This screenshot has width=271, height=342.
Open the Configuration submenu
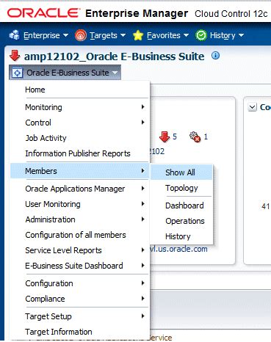pyautogui.click(x=79, y=283)
